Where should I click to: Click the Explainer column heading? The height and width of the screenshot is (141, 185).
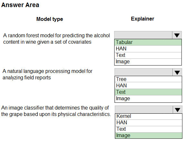pyautogui.click(x=143, y=19)
